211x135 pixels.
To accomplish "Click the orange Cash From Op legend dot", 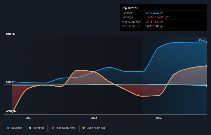I will point(84,128).
